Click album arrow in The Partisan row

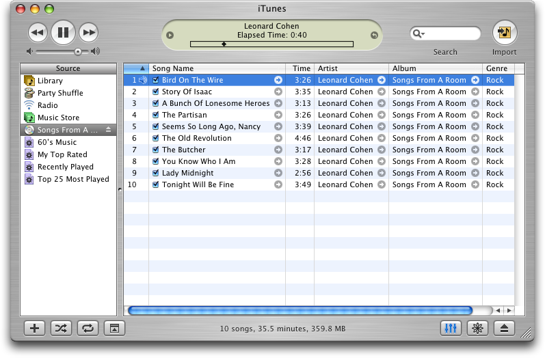coord(475,115)
